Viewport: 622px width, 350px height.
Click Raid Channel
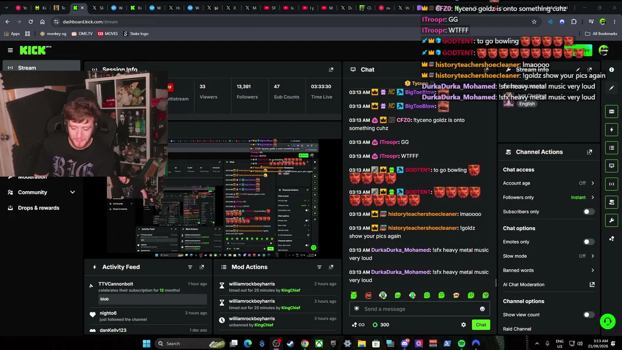click(x=517, y=329)
